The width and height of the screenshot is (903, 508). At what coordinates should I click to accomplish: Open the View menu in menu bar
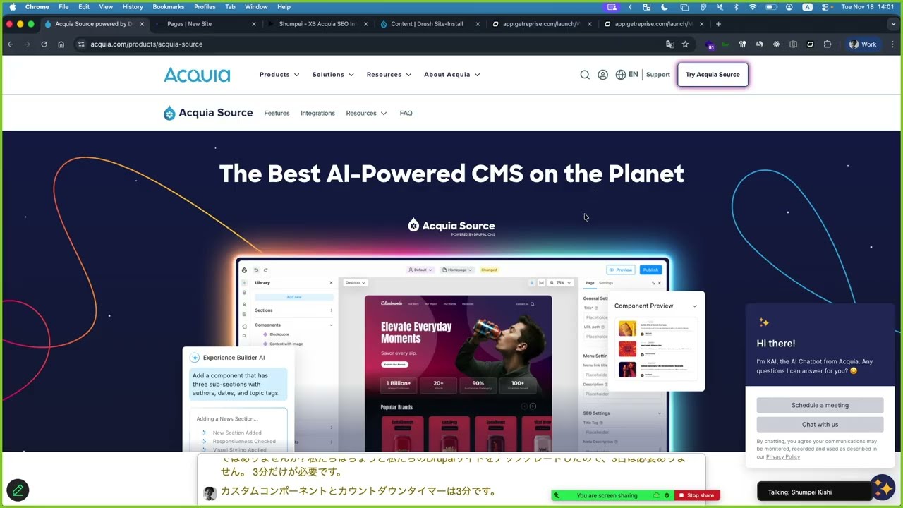(106, 6)
